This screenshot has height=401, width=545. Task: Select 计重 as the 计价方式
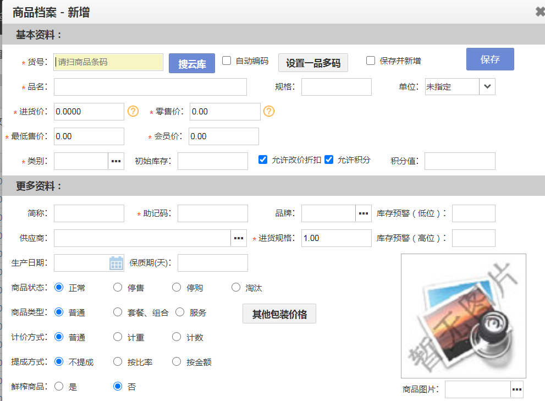(x=117, y=337)
